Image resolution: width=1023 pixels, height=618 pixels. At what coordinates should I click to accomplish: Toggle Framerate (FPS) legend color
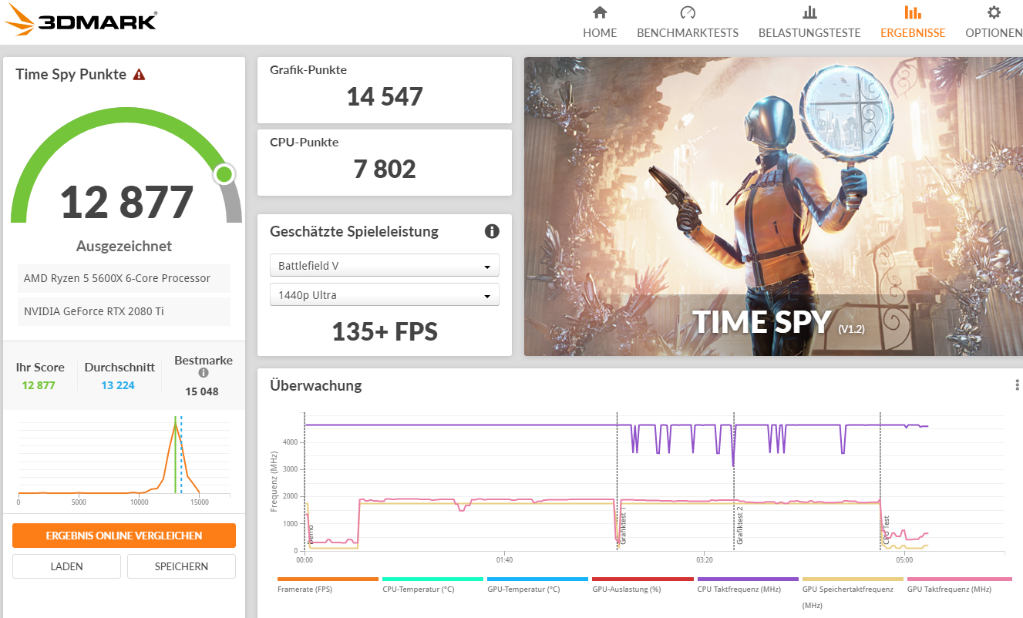pyautogui.click(x=328, y=579)
